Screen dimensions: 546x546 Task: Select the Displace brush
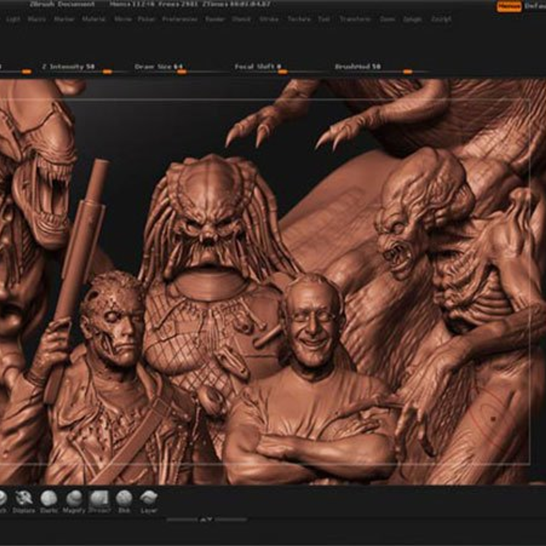[x=24, y=502]
